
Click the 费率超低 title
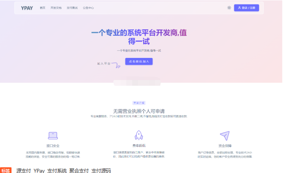pyautogui.click(x=139, y=146)
